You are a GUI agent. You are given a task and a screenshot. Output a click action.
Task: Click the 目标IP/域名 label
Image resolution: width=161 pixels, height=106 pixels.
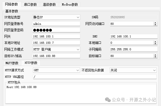13,56
